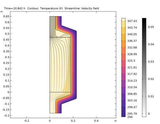Click the 'Contour: Temperature (K)' title label

[45, 8]
